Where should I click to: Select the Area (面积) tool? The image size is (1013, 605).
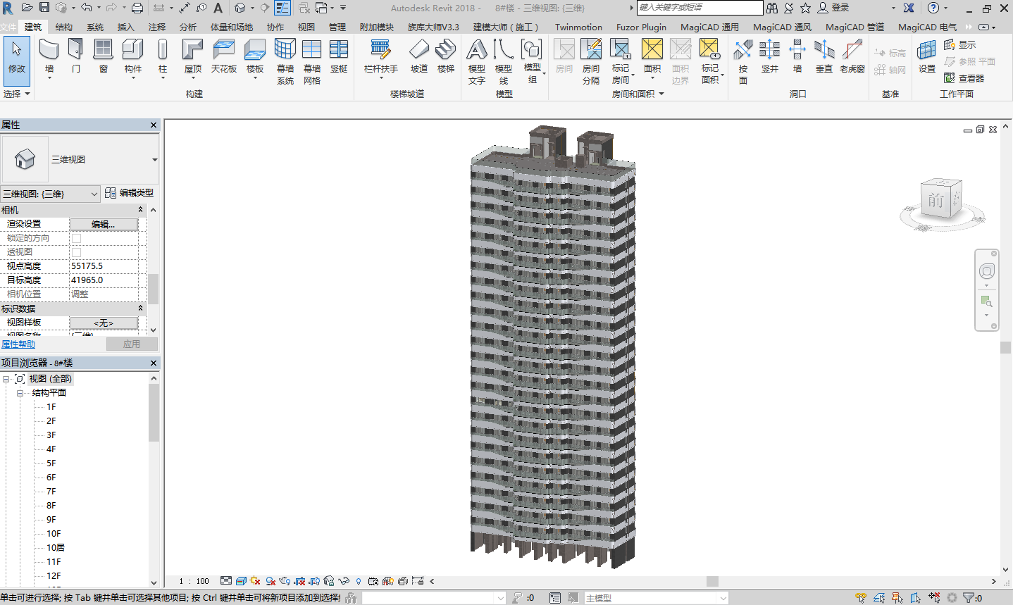point(652,57)
